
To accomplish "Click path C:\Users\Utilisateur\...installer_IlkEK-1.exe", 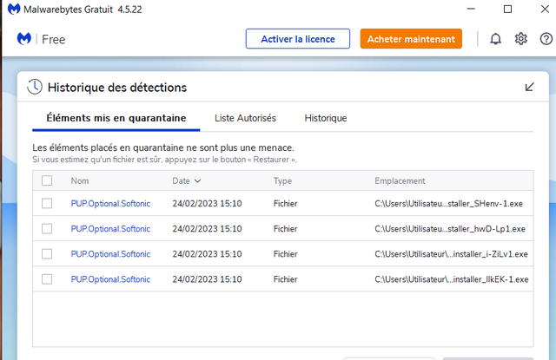I will pos(452,279).
